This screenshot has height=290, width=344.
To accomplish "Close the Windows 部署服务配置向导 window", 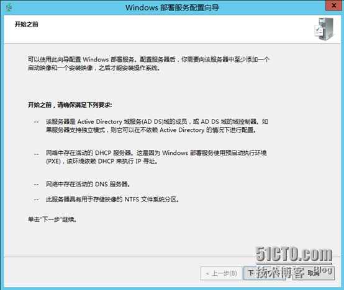I will click(333, 6).
